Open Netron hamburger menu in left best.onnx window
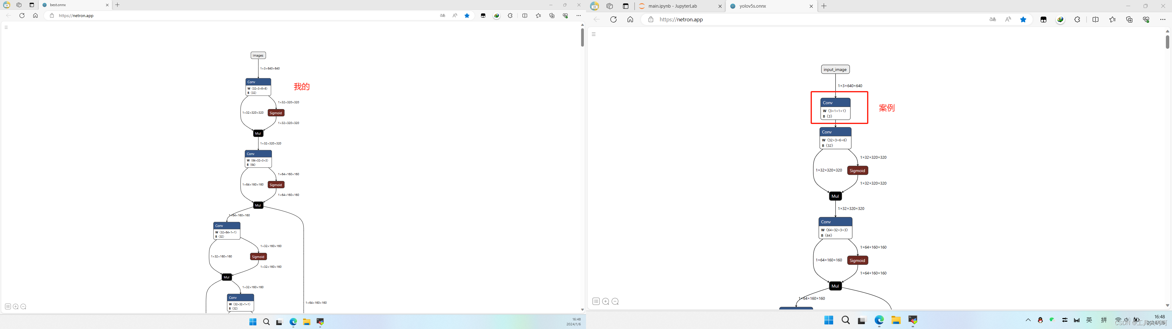Image resolution: width=1172 pixels, height=329 pixels. point(6,27)
